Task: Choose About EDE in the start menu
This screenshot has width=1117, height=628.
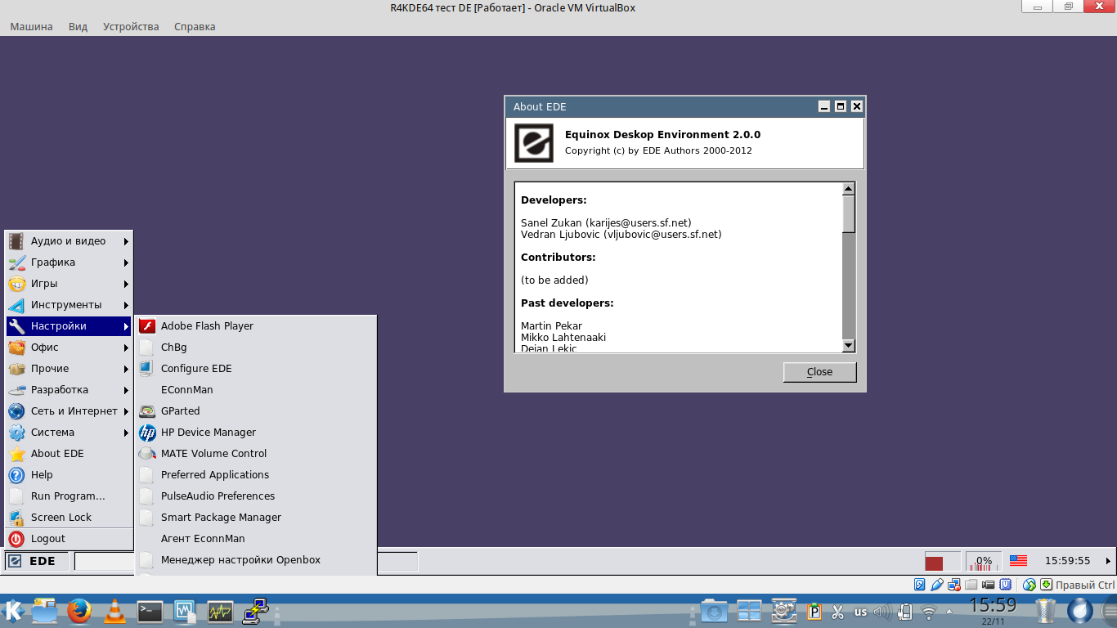Action: [69, 453]
